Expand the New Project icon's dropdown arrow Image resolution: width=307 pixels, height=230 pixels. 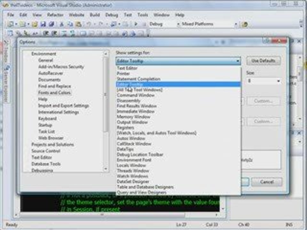pyautogui.click(x=16, y=24)
